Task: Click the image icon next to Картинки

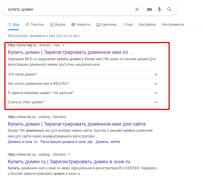Action: click(98, 25)
